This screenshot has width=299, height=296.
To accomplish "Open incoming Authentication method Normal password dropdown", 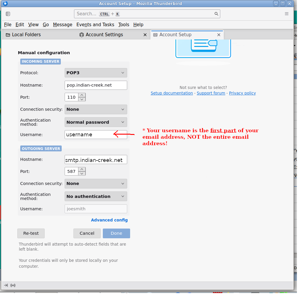I will click(96, 122).
